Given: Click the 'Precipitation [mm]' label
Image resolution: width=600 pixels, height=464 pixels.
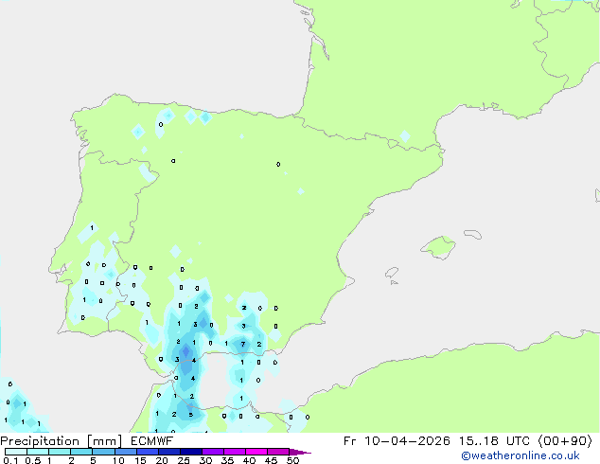Looking at the screenshot, I should click(x=61, y=441).
